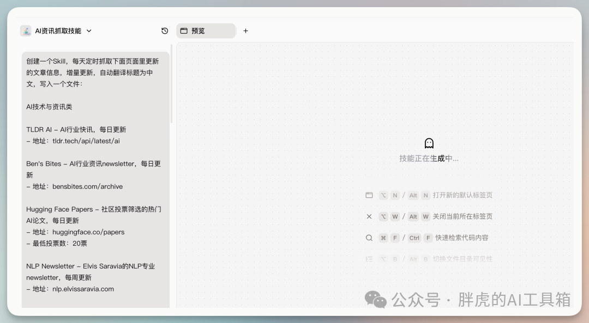Viewport: 589px width, 323px height.
Task: Click the magnifier icon in shortcut hints
Action: 369,238
